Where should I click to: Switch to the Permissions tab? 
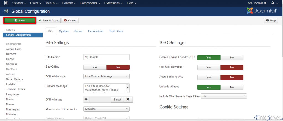click(x=96, y=31)
